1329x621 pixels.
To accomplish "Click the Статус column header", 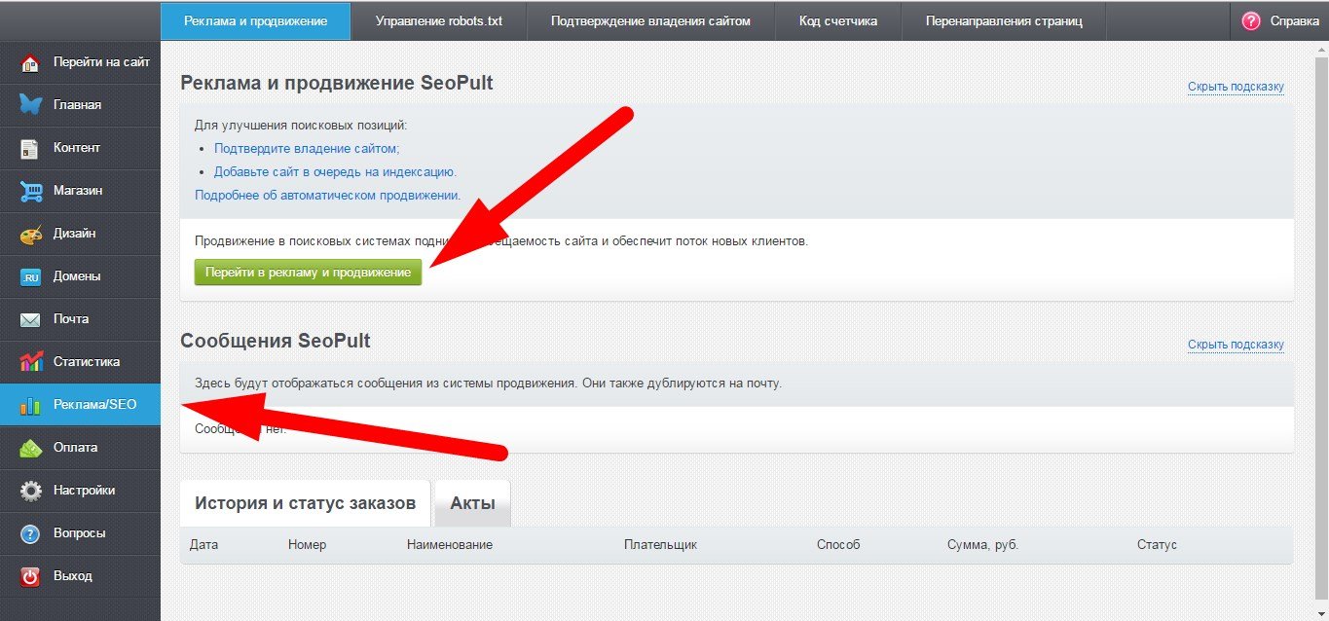I will 1157,545.
